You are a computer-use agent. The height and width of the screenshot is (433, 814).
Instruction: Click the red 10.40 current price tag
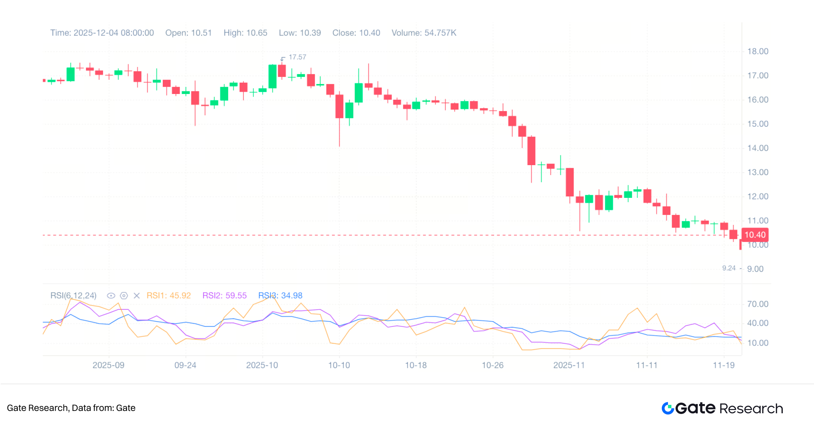[x=755, y=235]
